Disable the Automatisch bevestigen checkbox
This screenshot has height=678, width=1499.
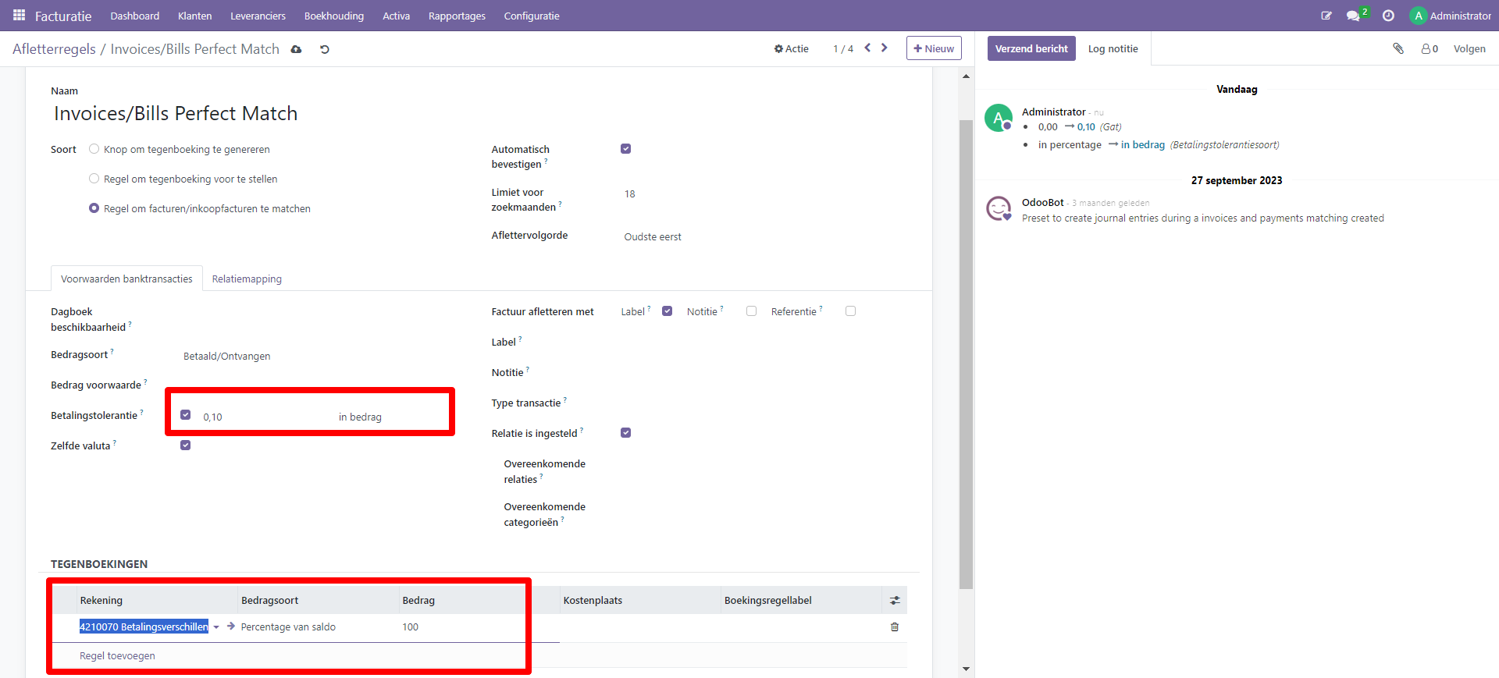pyautogui.click(x=625, y=149)
